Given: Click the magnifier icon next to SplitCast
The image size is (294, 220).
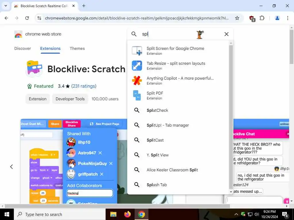Looking at the screenshot, I should [137, 140].
